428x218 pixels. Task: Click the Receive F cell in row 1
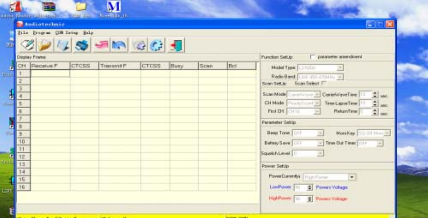coord(50,74)
